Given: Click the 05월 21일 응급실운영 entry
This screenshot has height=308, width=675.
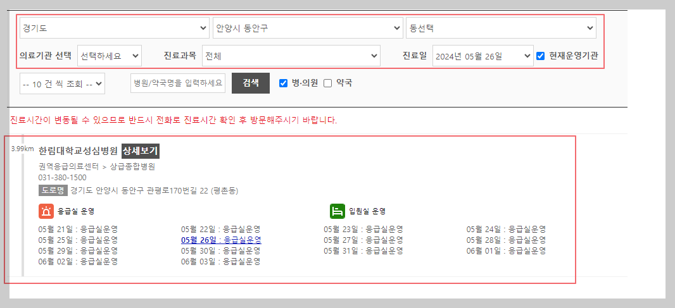Looking at the screenshot, I should point(78,230).
